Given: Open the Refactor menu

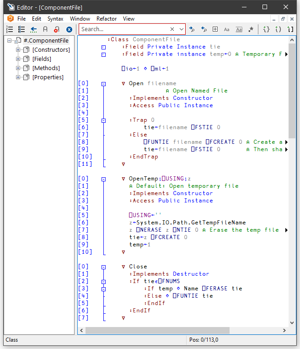Looking at the screenshot, I should (x=107, y=19).
